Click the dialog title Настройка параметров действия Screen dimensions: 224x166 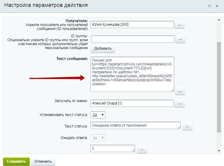click(46, 5)
